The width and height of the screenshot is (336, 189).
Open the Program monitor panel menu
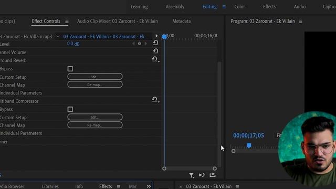click(301, 21)
